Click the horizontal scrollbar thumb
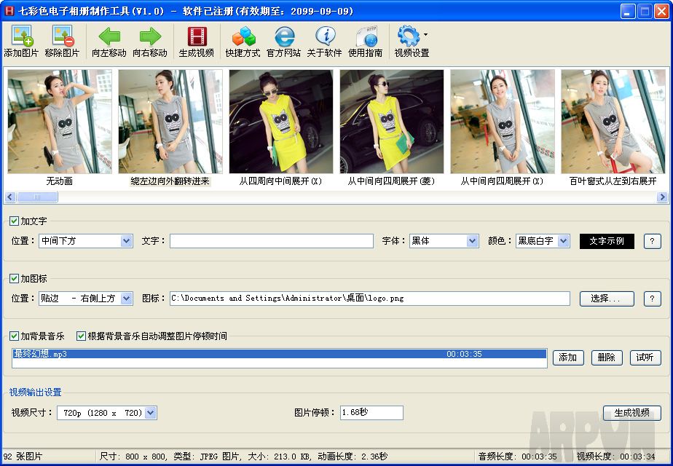673x466 pixels. point(37,197)
